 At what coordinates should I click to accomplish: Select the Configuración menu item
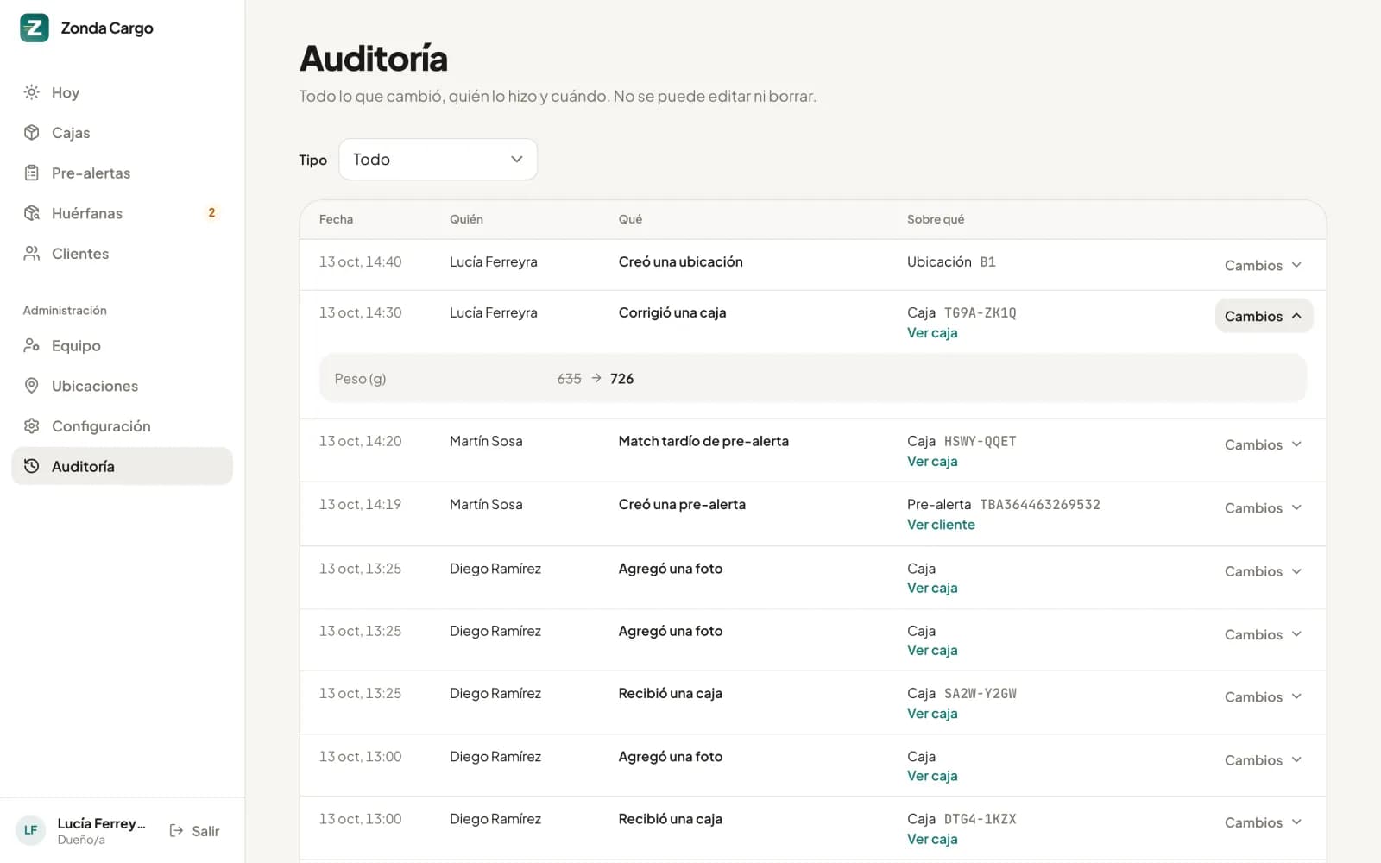[122, 425]
